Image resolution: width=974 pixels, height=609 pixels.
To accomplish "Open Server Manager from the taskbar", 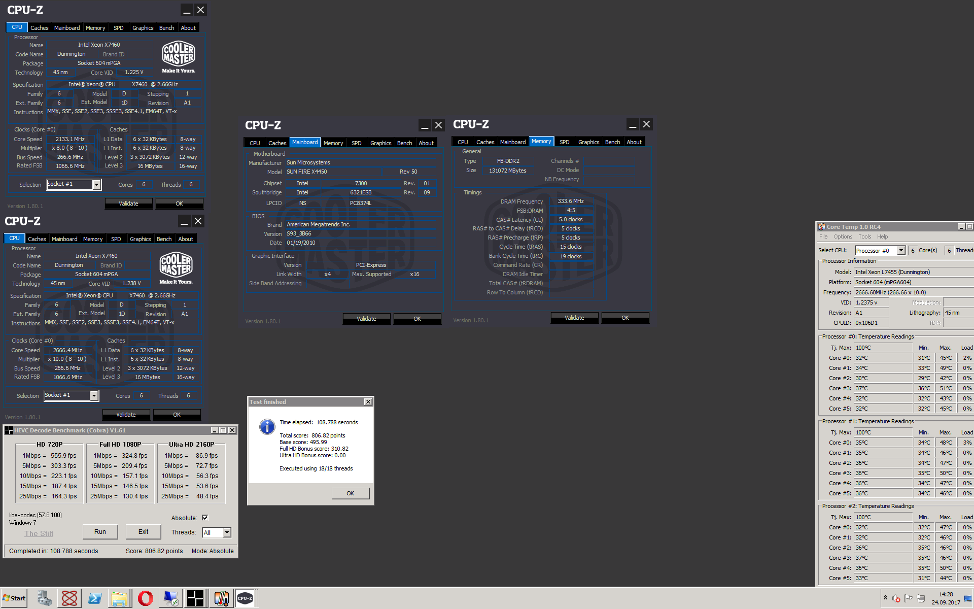I will tap(44, 598).
